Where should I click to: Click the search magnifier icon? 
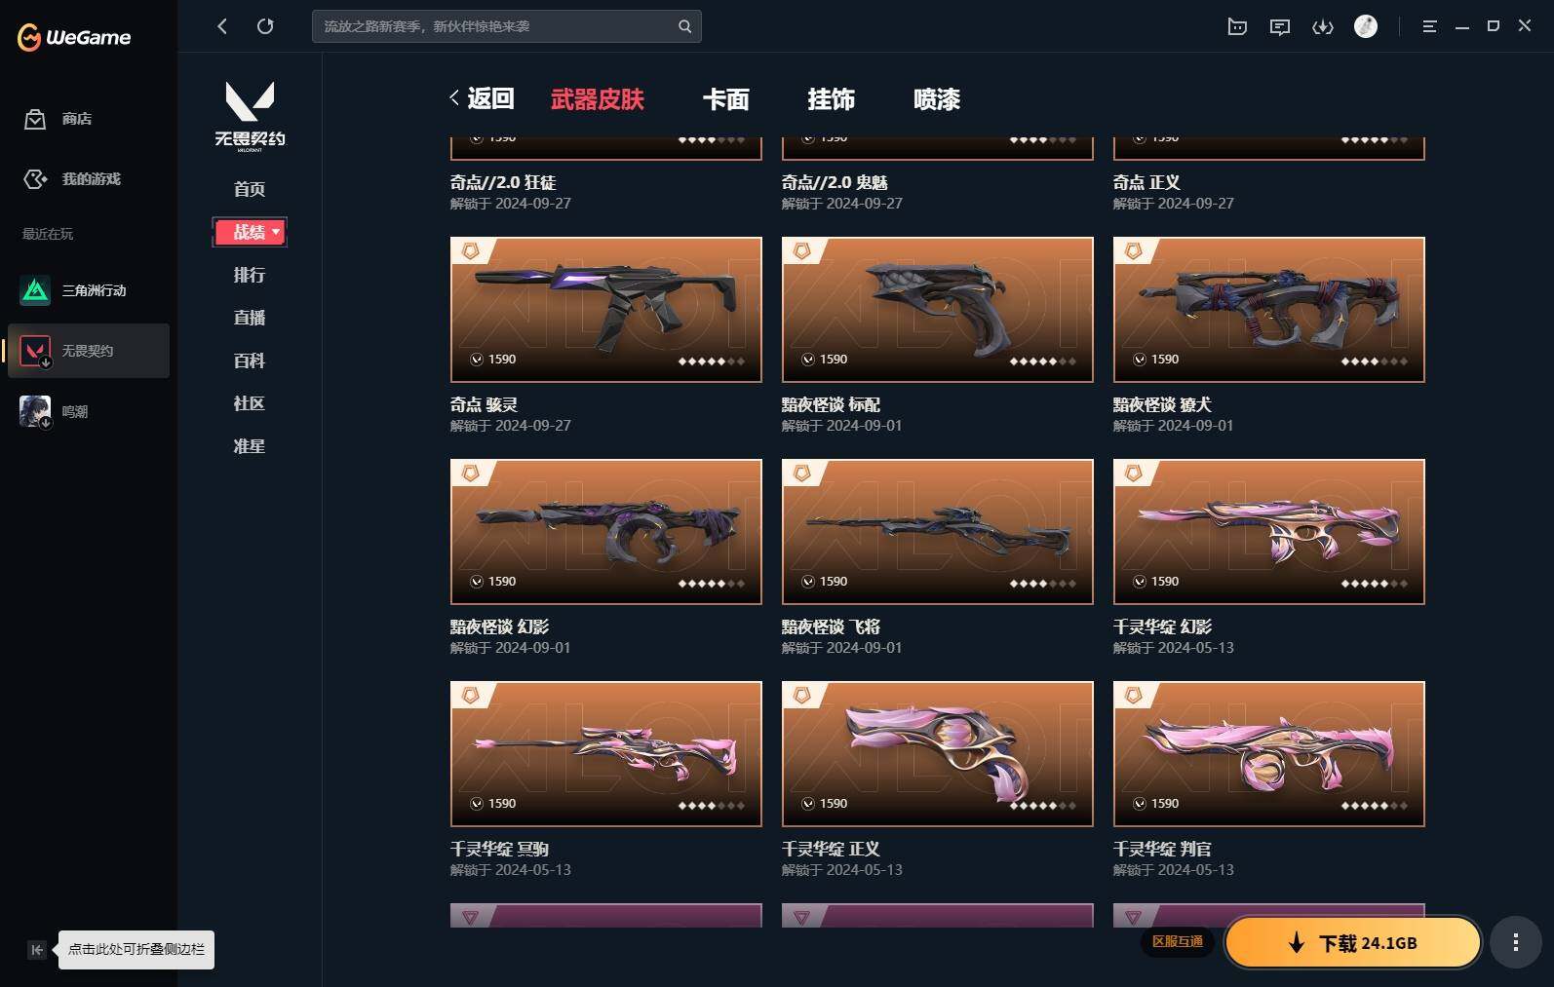[684, 26]
